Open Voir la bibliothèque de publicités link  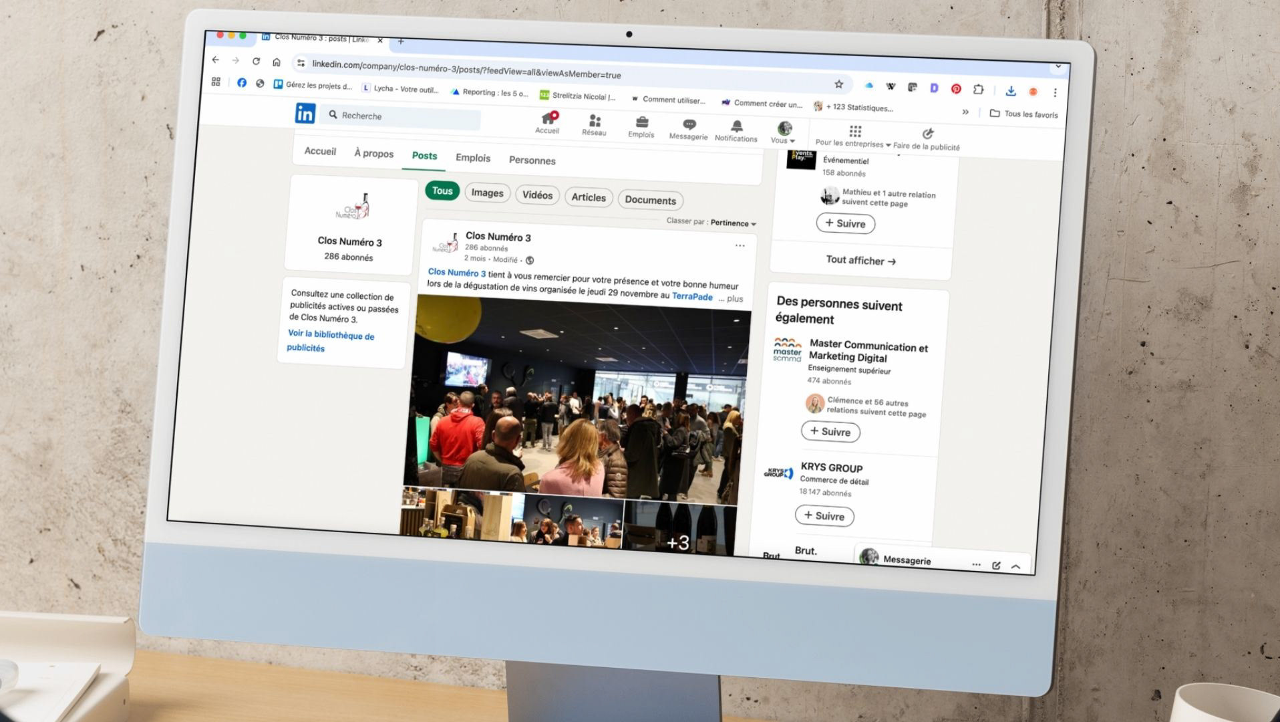(x=330, y=340)
